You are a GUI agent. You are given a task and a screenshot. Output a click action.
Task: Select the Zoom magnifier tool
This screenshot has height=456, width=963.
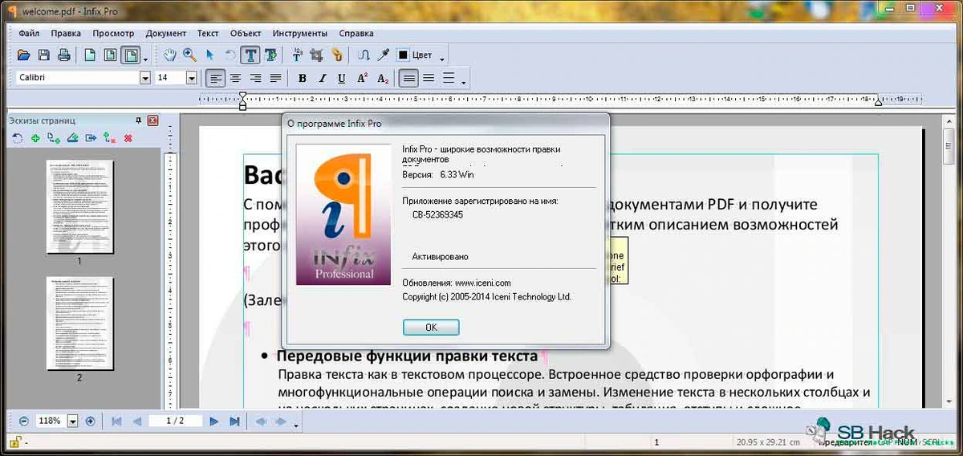pos(189,55)
